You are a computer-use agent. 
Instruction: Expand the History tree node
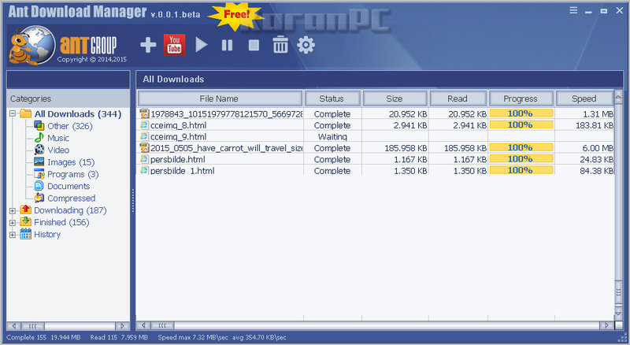(x=13, y=235)
